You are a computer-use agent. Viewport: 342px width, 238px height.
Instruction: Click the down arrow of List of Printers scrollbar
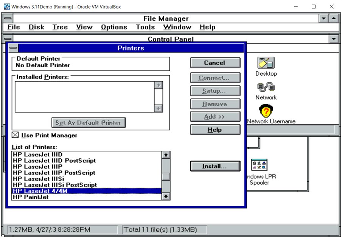pos(166,196)
